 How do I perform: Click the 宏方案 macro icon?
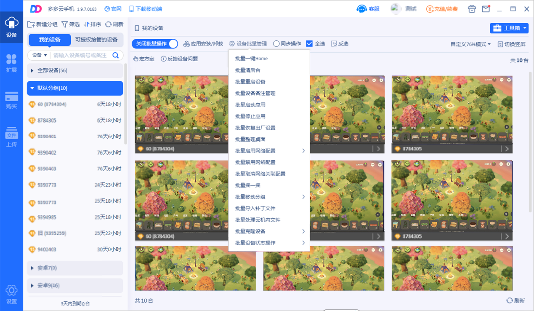coord(136,59)
